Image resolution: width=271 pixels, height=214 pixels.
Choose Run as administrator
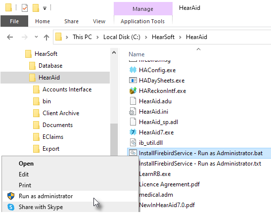click(70, 196)
